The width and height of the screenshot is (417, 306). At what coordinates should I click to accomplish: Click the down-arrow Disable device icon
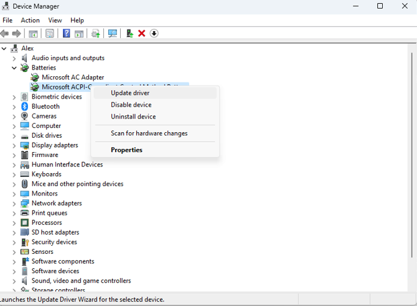[154, 34]
